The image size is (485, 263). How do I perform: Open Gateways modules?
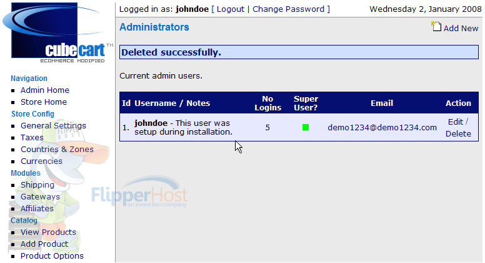point(40,197)
